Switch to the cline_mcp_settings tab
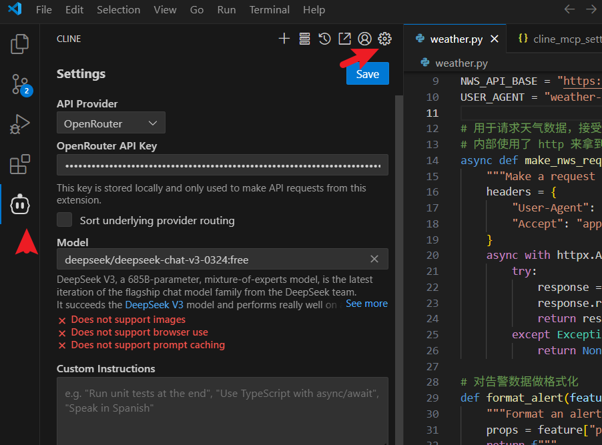Screen dimensions: 602x445 pos(555,39)
